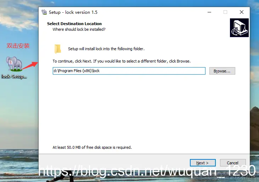Click the 'Where should lock be installed?' text
Screen dimensions: 259x182
[x=79, y=29]
